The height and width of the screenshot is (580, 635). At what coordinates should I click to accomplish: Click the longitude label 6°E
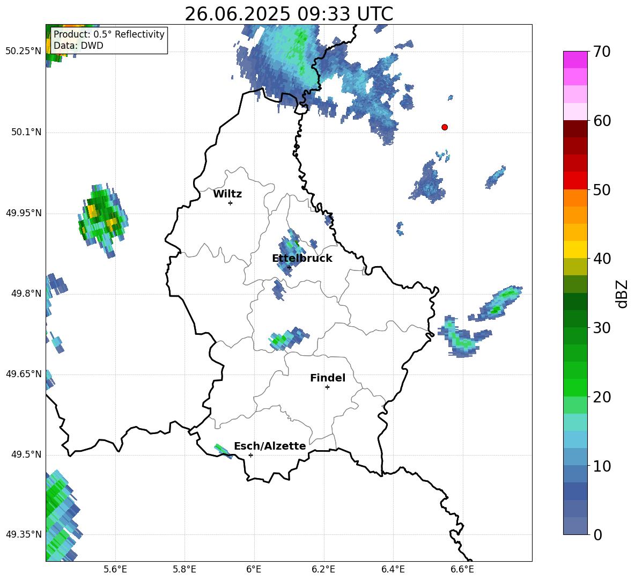(x=254, y=569)
